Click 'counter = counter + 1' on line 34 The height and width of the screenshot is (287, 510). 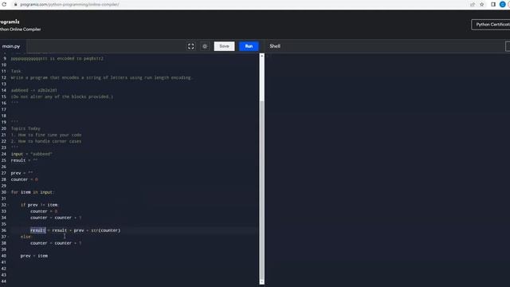[x=56, y=218]
